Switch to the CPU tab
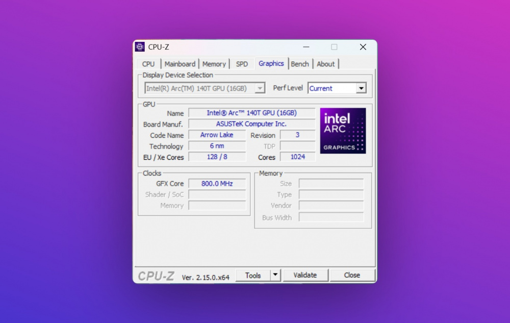The image size is (510, 323). (148, 64)
